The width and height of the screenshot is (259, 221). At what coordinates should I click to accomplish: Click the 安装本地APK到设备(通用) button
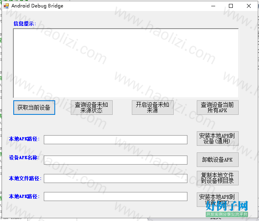pos(218,139)
